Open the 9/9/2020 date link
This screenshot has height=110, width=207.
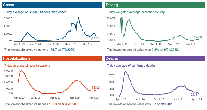tap(167, 104)
